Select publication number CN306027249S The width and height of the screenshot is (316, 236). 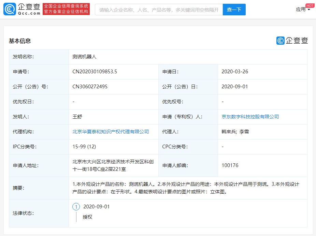[90, 87]
